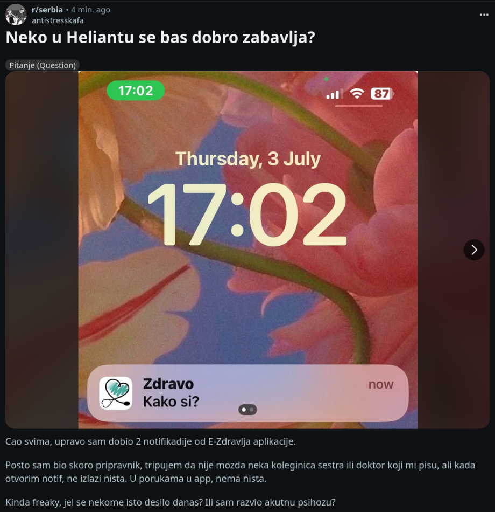Open the post title Neko u Heliantu
495x512 pixels.
pyautogui.click(x=160, y=38)
